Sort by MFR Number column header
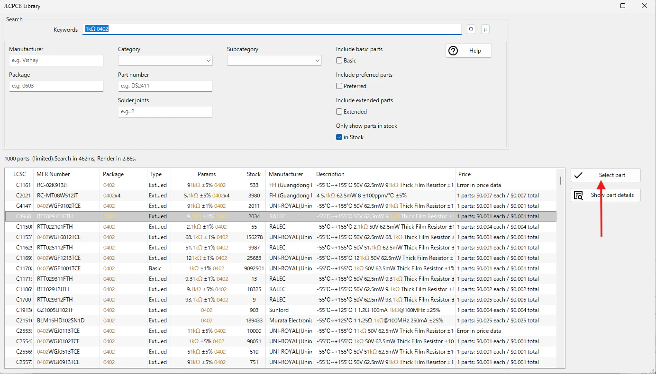 tap(66, 174)
